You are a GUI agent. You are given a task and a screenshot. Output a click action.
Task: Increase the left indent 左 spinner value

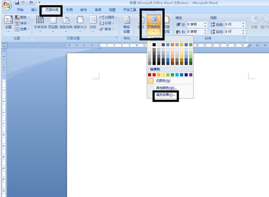206,23
